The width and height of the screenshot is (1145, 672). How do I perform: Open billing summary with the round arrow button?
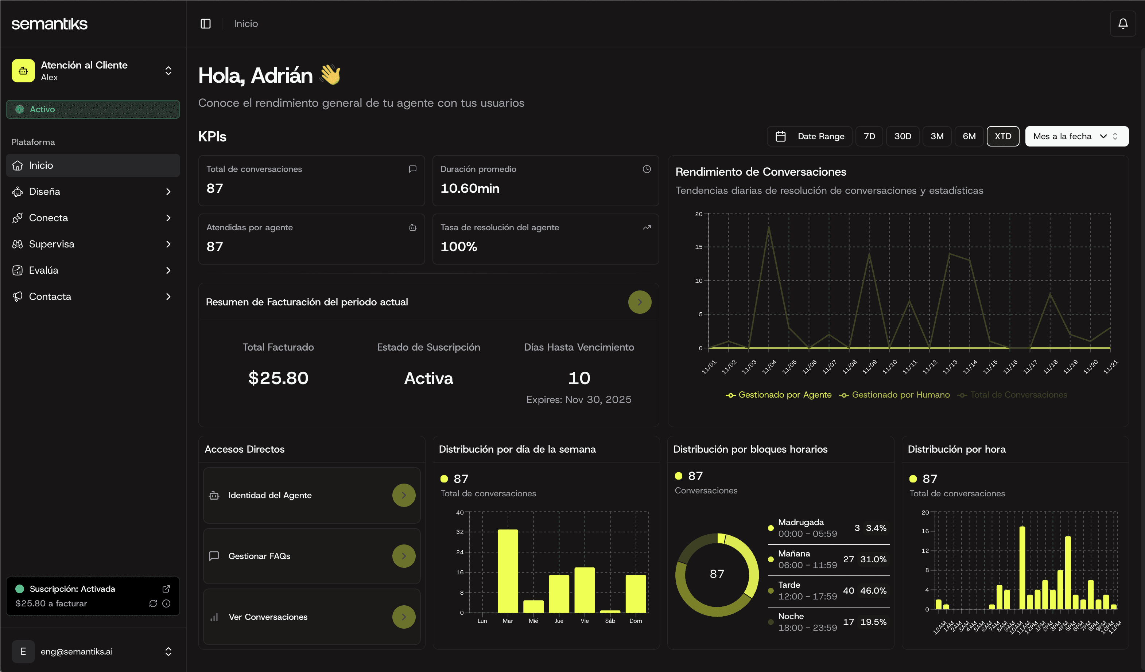639,302
